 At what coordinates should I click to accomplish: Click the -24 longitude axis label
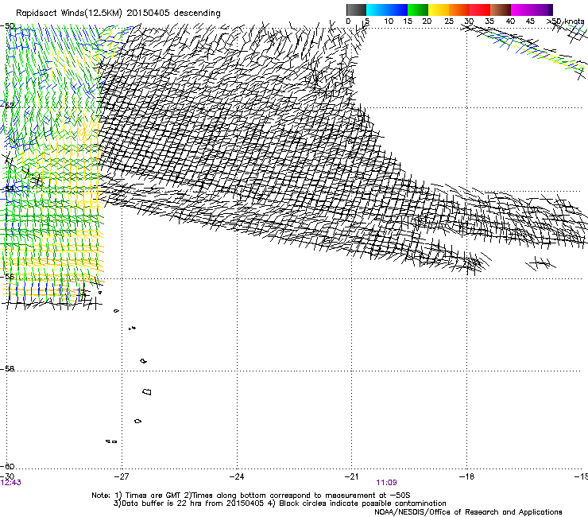pyautogui.click(x=237, y=476)
